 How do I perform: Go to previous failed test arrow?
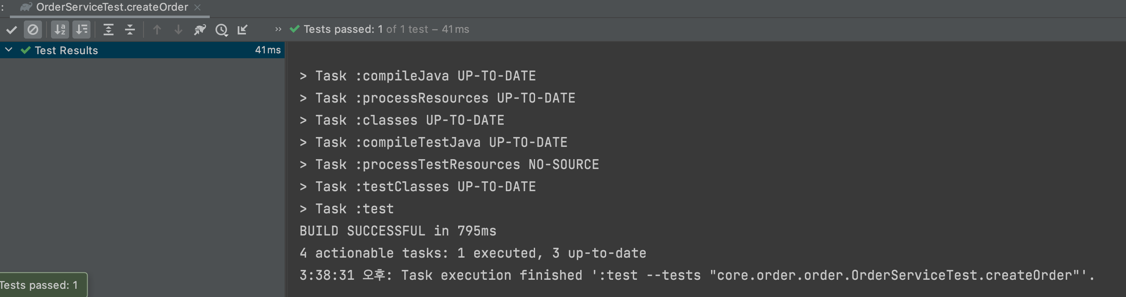[x=157, y=30]
